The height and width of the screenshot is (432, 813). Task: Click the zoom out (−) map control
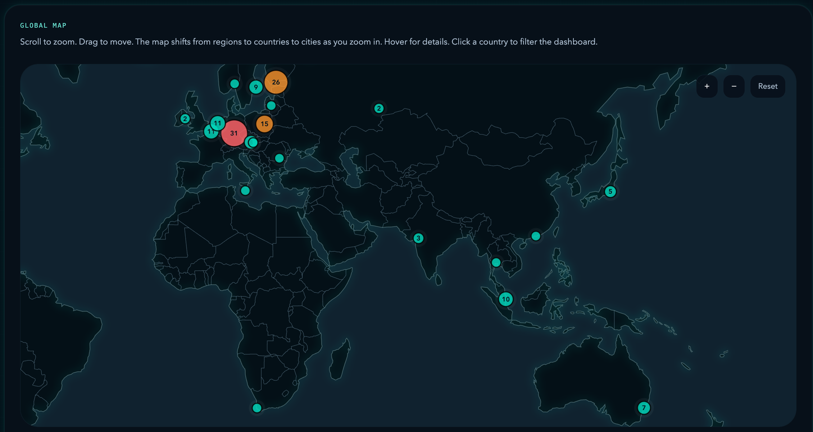[x=734, y=86]
